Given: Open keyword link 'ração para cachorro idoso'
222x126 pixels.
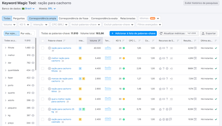Looking at the screenshot, I should pyautogui.click(x=61, y=90).
